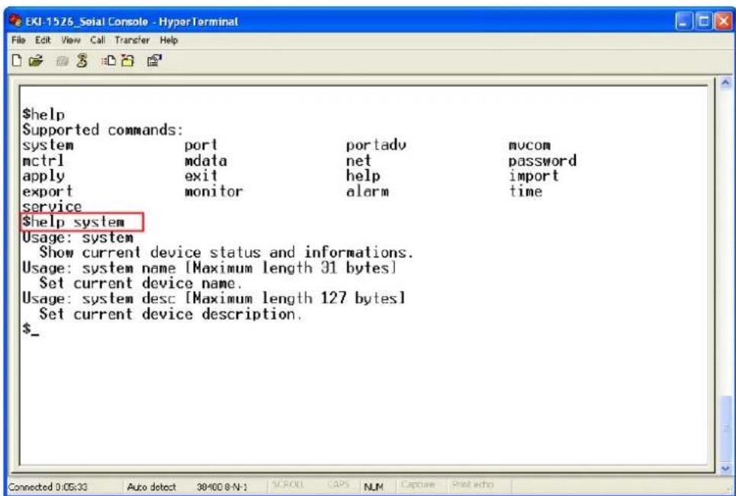736x496 pixels.
Task: Click the 'mvcom' command text
Action: pyautogui.click(x=529, y=146)
